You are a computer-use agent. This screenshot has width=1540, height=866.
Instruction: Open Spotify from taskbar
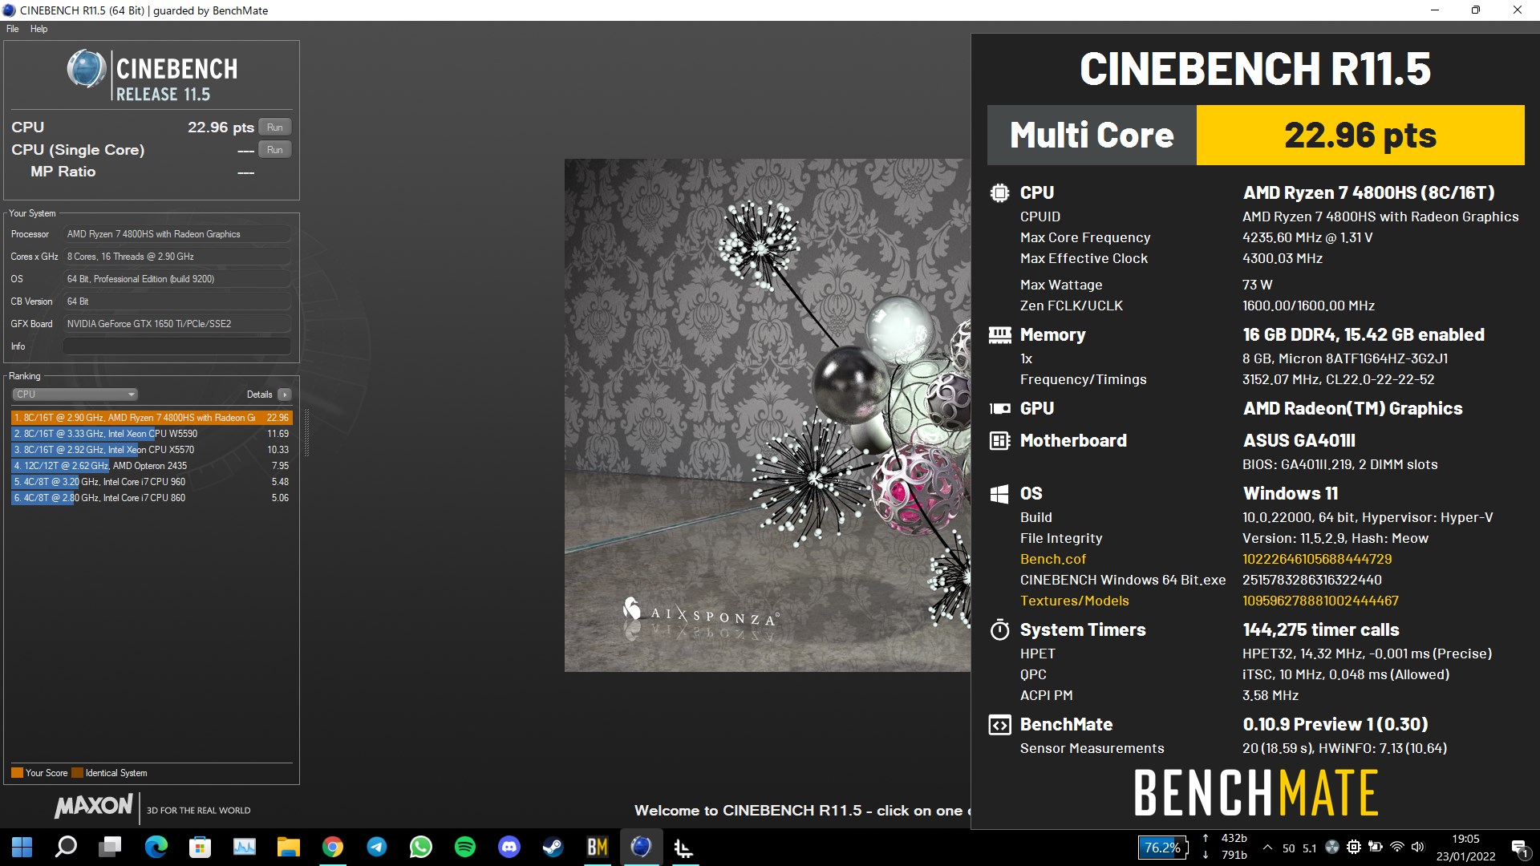(464, 847)
